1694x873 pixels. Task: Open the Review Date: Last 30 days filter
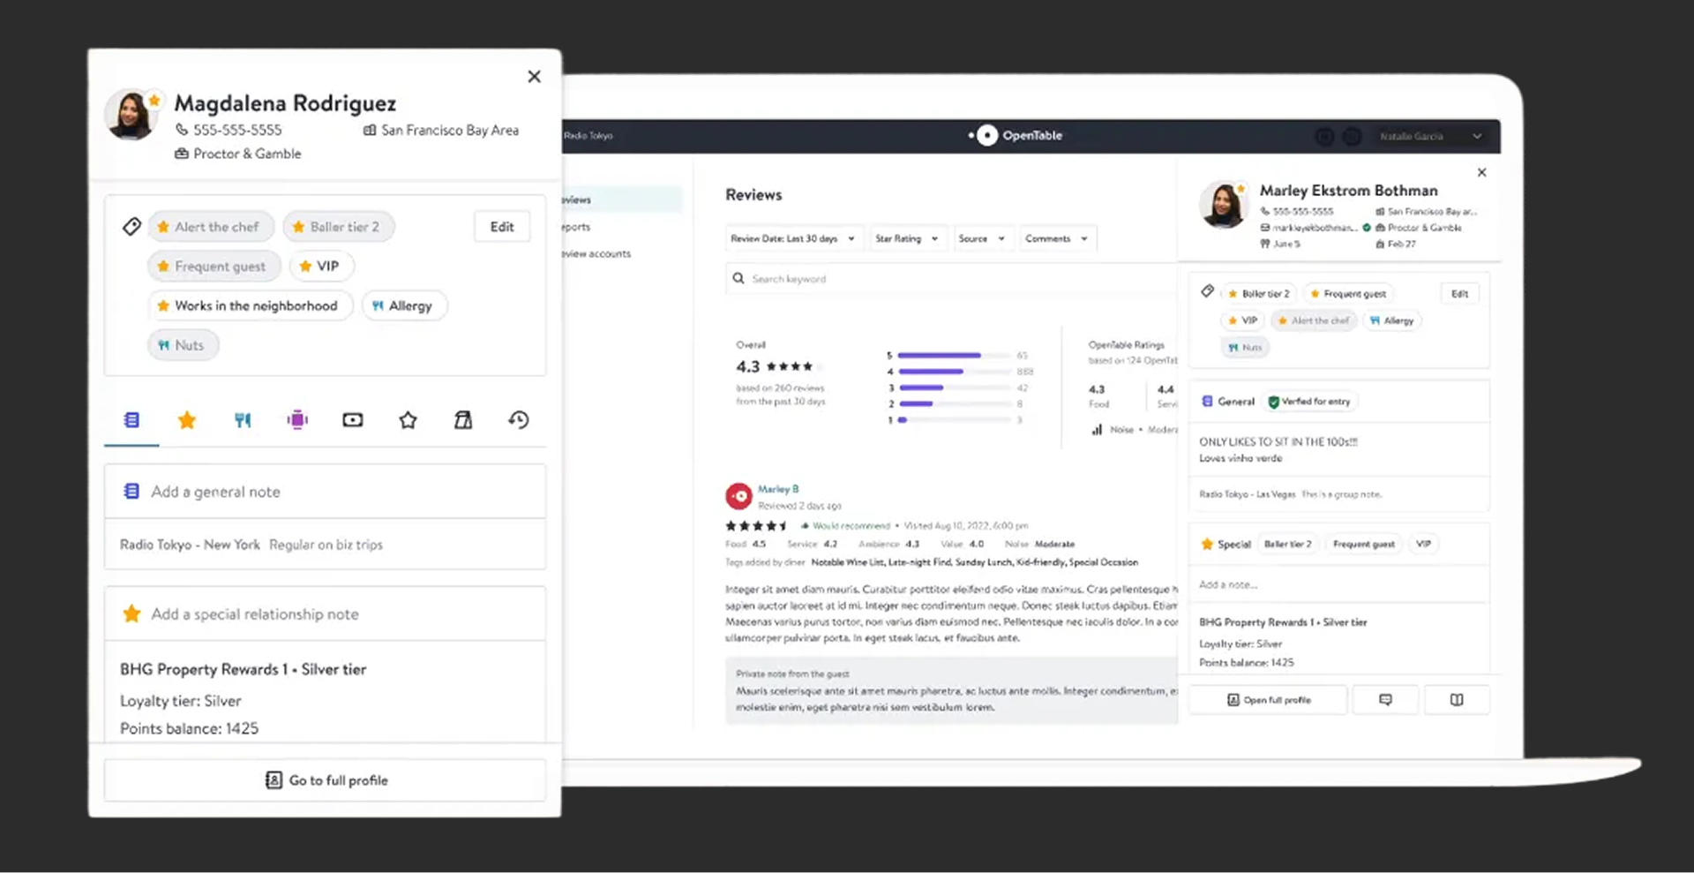(792, 238)
